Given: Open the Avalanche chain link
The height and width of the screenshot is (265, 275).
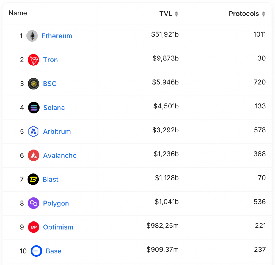Looking at the screenshot, I should [60, 156].
